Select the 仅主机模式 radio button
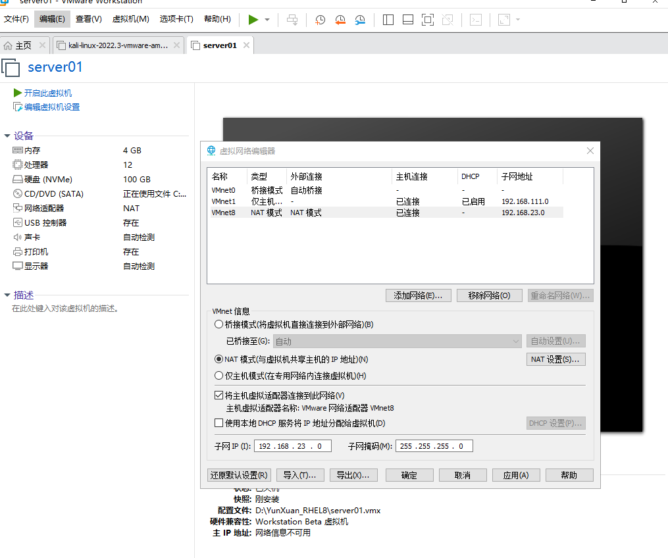The width and height of the screenshot is (668, 558). 218,376
